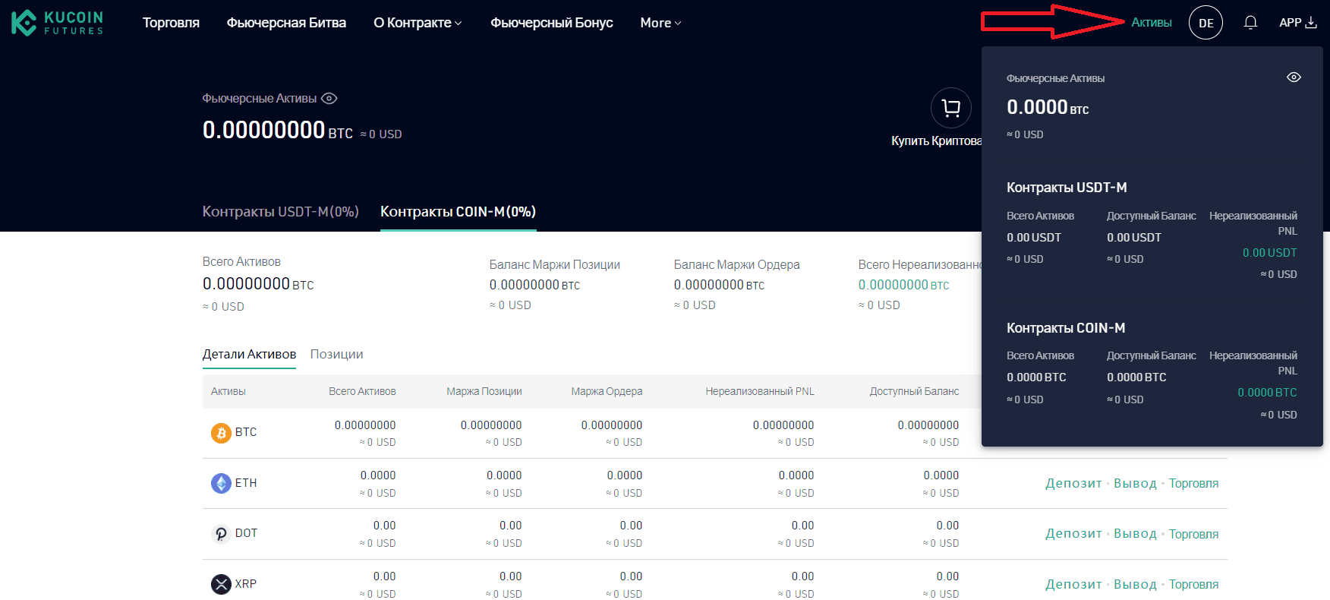The width and height of the screenshot is (1330, 600).
Task: Click the Нереализованный PNL column header
Action: click(760, 392)
